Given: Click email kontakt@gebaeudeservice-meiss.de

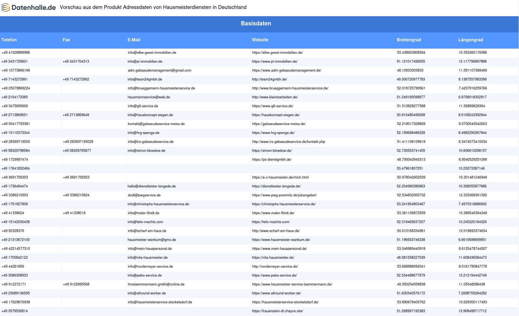Looking at the screenshot, I should [156, 124].
